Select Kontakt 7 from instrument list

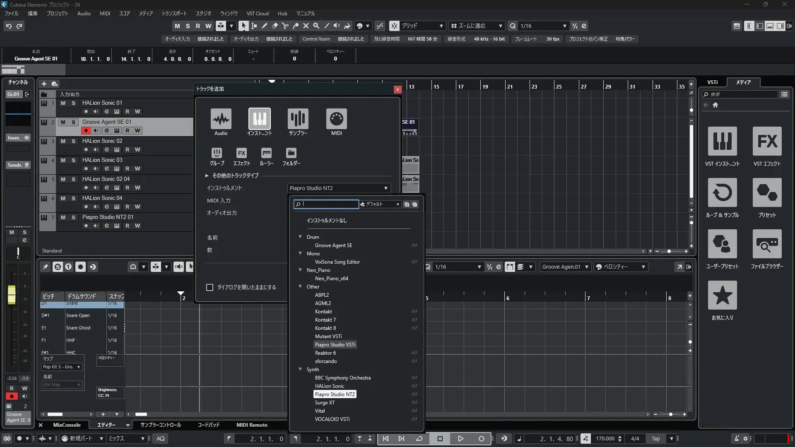(x=325, y=320)
